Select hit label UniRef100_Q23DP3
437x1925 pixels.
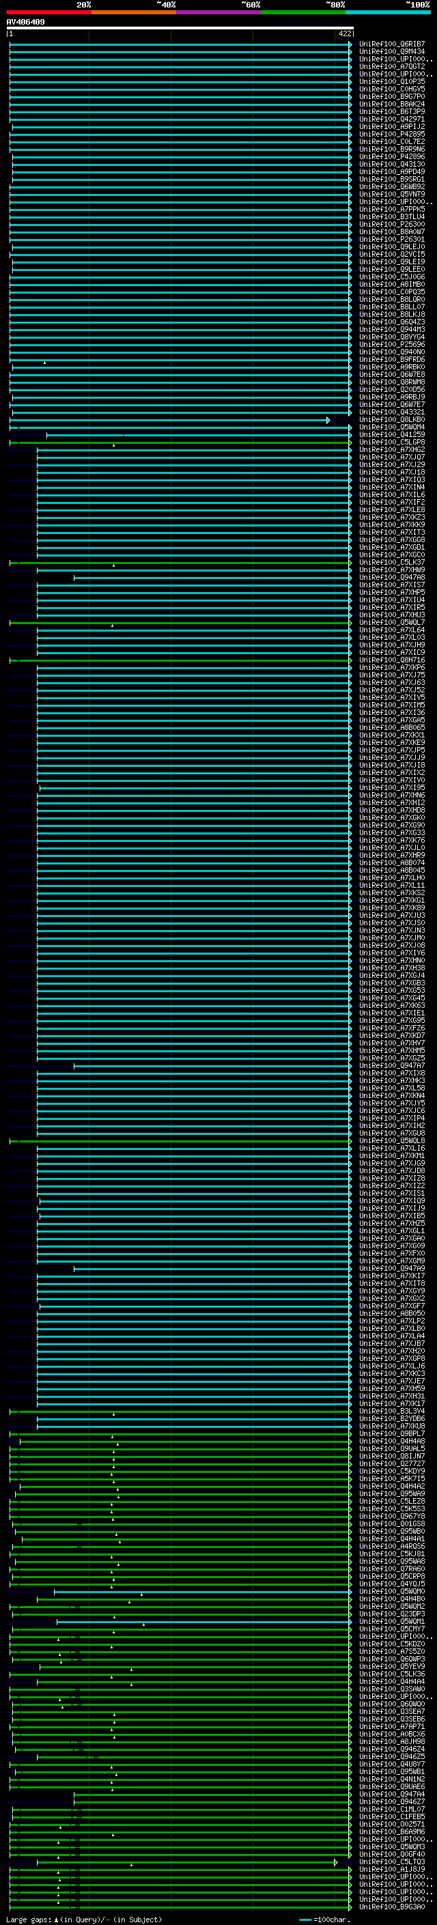[392, 1614]
